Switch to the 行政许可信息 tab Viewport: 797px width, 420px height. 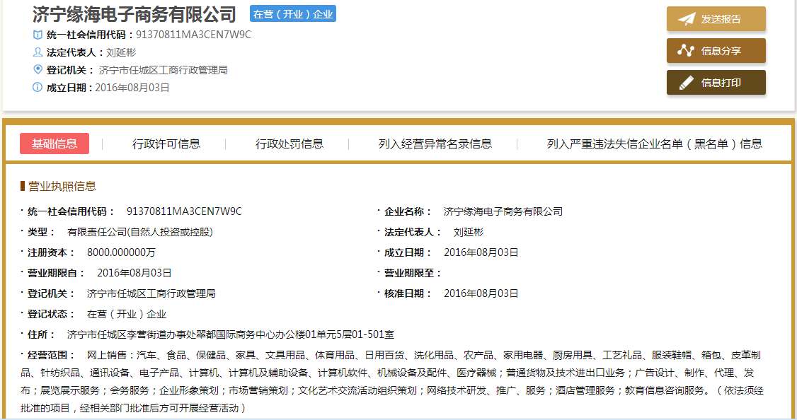[166, 144]
